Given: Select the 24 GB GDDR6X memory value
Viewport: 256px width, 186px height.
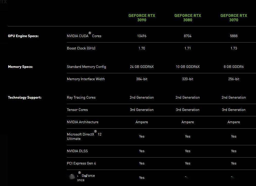Looking at the screenshot, I should pos(142,67).
